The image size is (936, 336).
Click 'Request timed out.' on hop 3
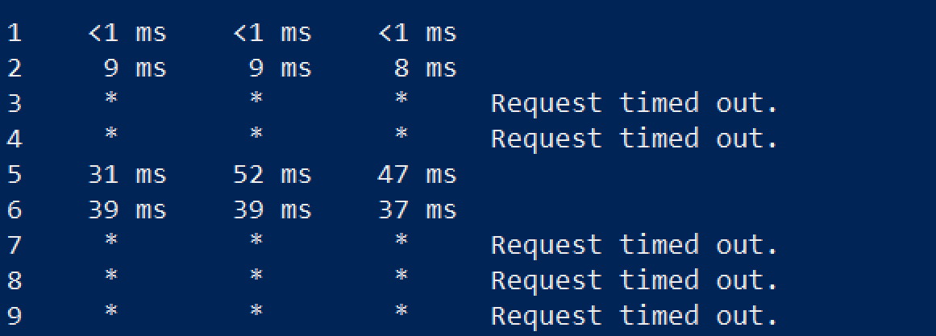coord(634,104)
